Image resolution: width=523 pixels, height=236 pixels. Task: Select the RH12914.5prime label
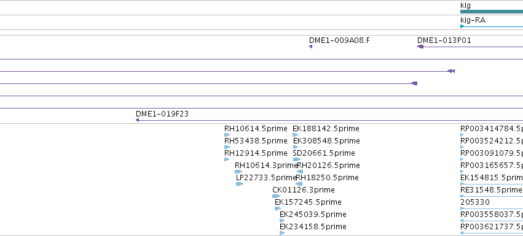pyautogui.click(x=256, y=153)
